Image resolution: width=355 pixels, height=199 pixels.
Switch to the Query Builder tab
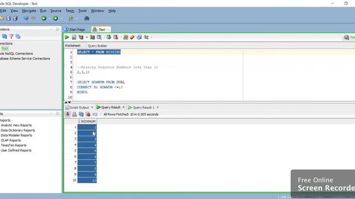pos(98,46)
